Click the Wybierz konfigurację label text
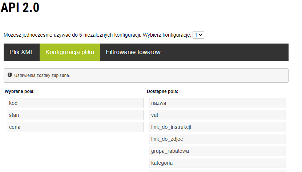Screen dimensions: 302x172 (167, 35)
